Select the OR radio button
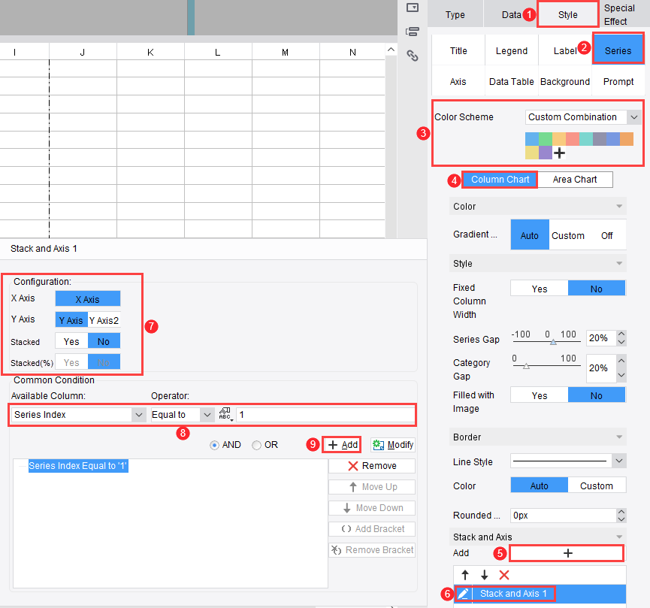The width and height of the screenshot is (650, 608). pos(256,445)
